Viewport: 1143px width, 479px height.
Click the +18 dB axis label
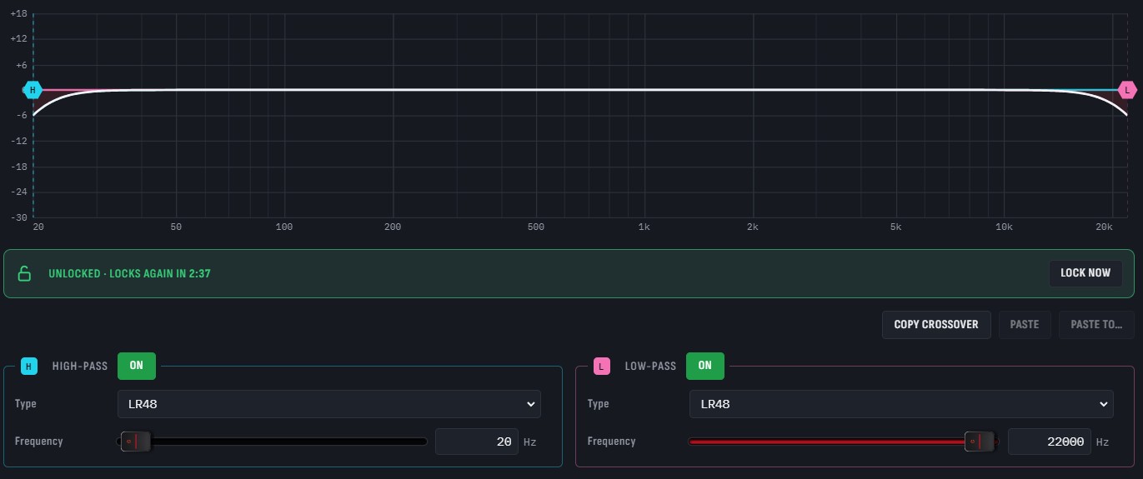18,14
